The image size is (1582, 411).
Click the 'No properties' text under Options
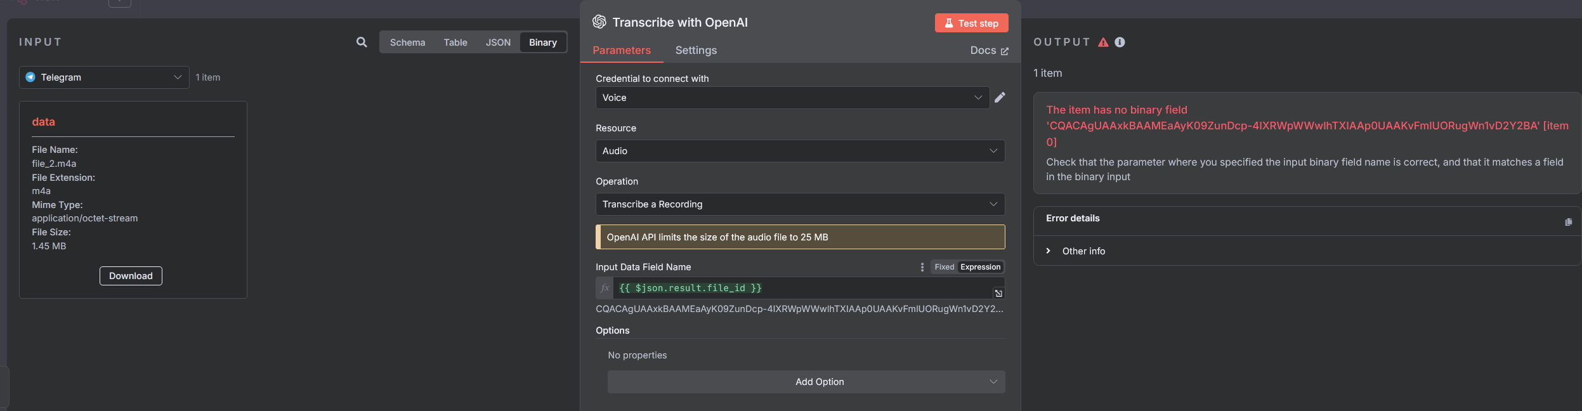637,355
